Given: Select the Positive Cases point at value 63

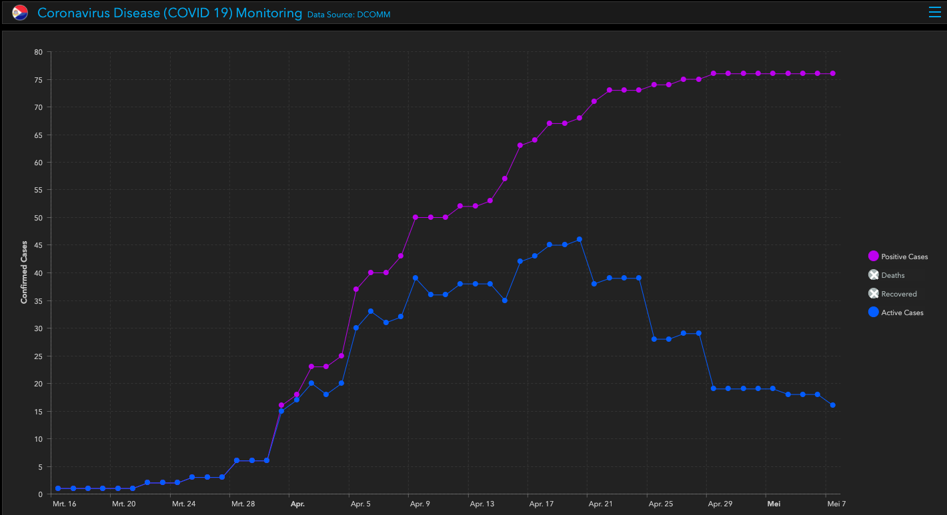Looking at the screenshot, I should [520, 145].
